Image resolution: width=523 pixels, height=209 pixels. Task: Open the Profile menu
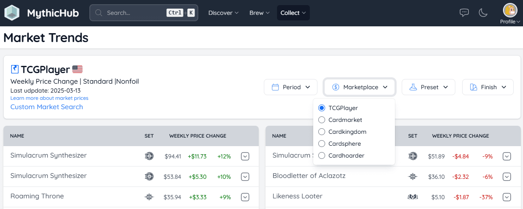[x=510, y=22]
